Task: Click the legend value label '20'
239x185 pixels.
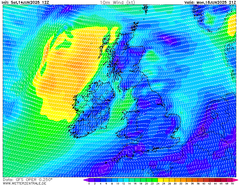Action: (146, 184)
